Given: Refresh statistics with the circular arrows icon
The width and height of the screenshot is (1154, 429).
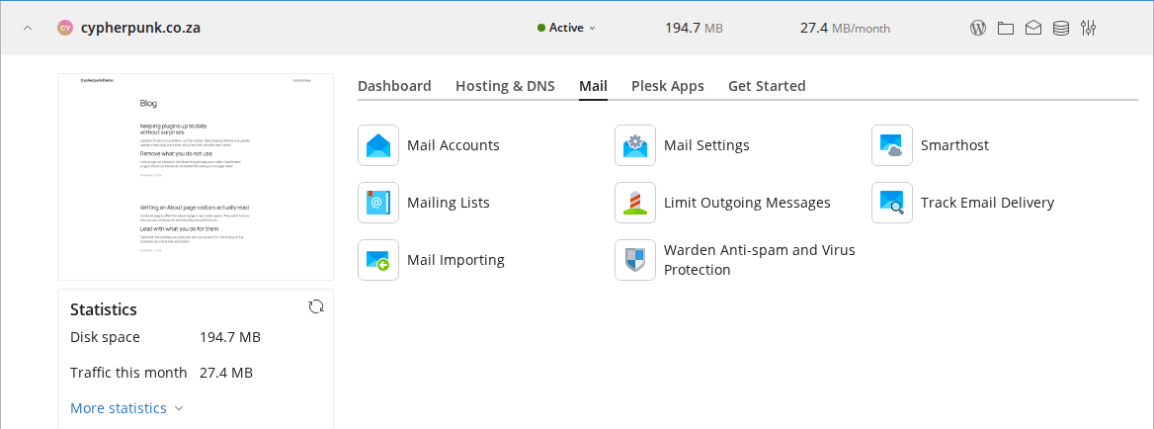Looking at the screenshot, I should [316, 306].
